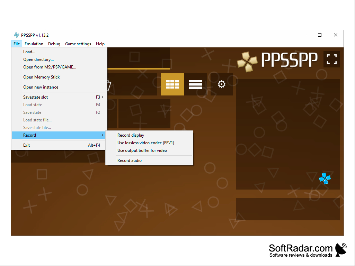Click the greyed Load state entry

59,105
